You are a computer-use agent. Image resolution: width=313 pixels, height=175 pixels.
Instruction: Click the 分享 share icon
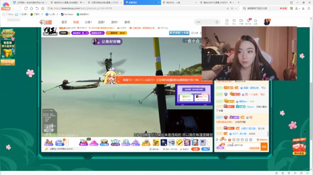click(195, 33)
